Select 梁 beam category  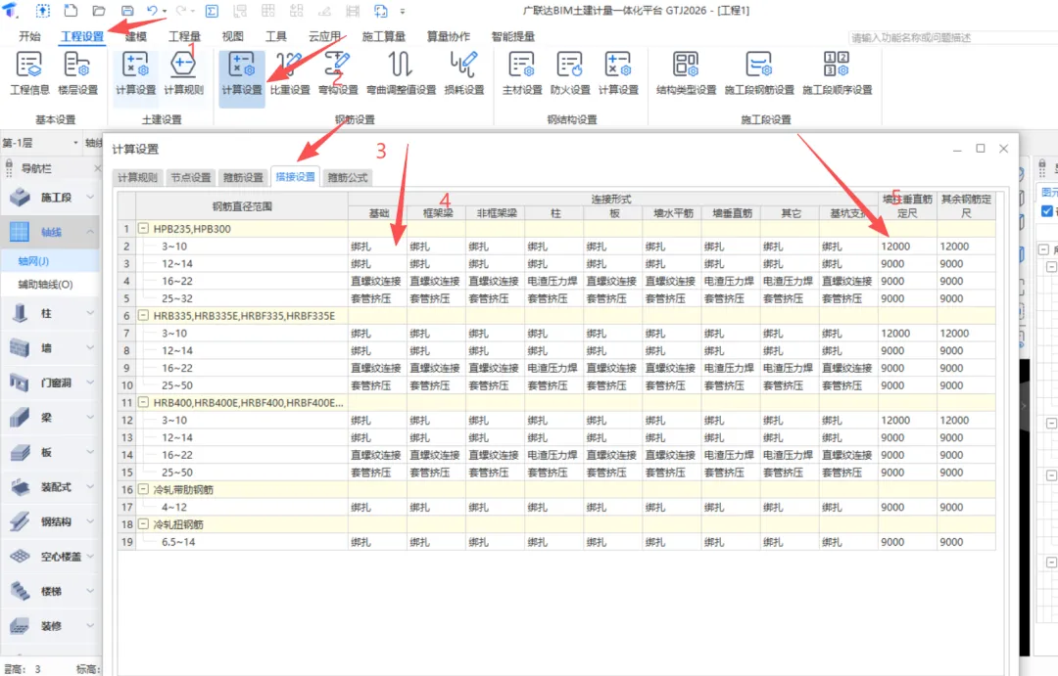pyautogui.click(x=51, y=417)
